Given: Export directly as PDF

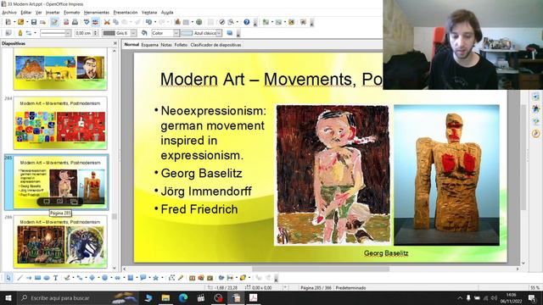Looking at the screenshot, I should point(66,22).
